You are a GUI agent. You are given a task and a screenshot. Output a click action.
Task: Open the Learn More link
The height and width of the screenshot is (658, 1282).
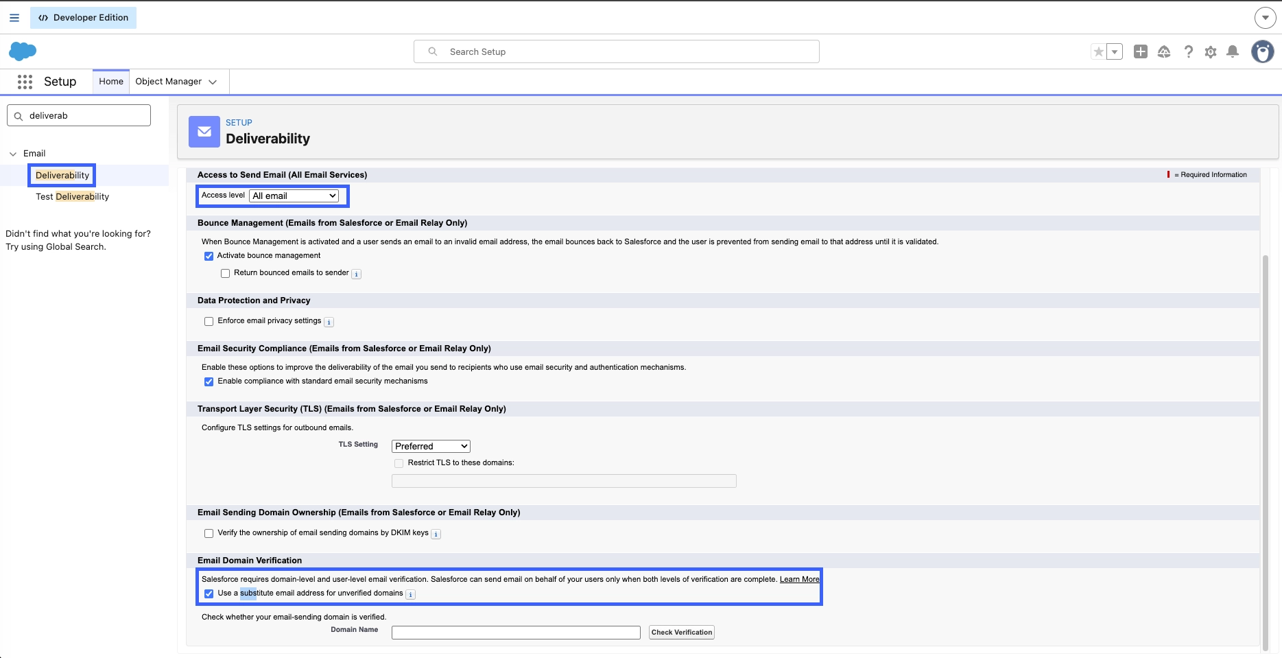tap(800, 580)
